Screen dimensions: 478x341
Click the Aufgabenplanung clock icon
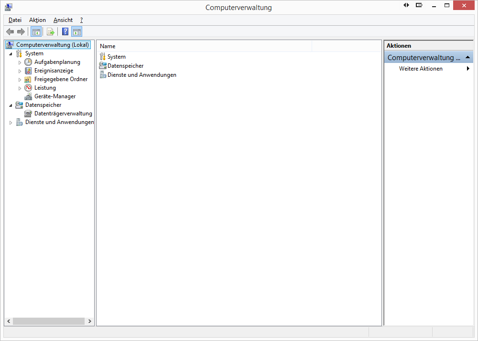(28, 62)
